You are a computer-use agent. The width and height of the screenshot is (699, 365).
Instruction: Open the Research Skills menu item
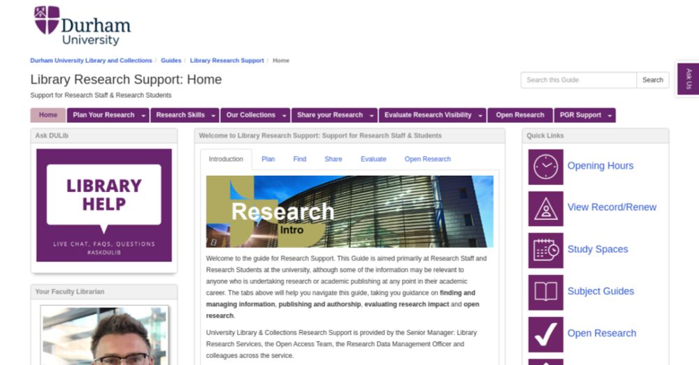180,115
